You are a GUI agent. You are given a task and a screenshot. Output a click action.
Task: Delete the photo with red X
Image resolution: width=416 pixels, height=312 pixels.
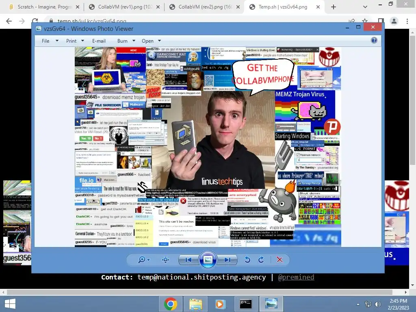279,260
